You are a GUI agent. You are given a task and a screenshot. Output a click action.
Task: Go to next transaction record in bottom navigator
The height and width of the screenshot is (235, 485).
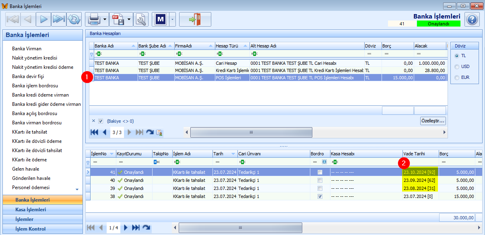126,228
